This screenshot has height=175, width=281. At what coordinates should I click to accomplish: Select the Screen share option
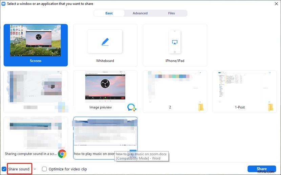click(x=36, y=45)
